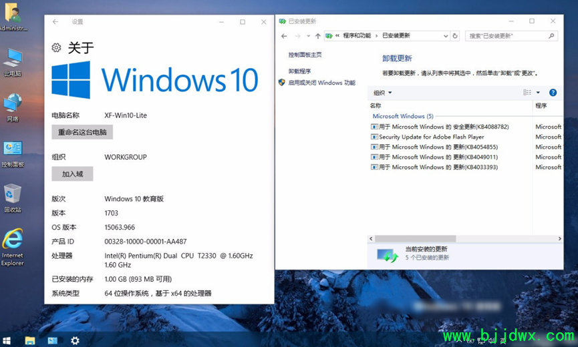Click the product ID 00328-10000-00001-AA487
This screenshot has width=578, height=347.
(x=145, y=242)
